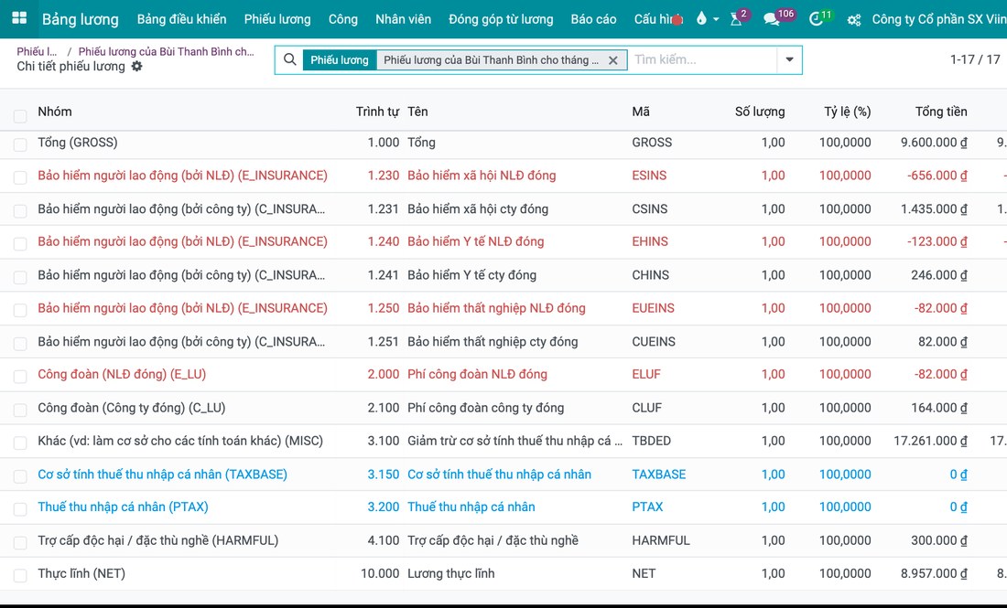Open the hourglass notifications with badge 2

pyautogui.click(x=737, y=19)
